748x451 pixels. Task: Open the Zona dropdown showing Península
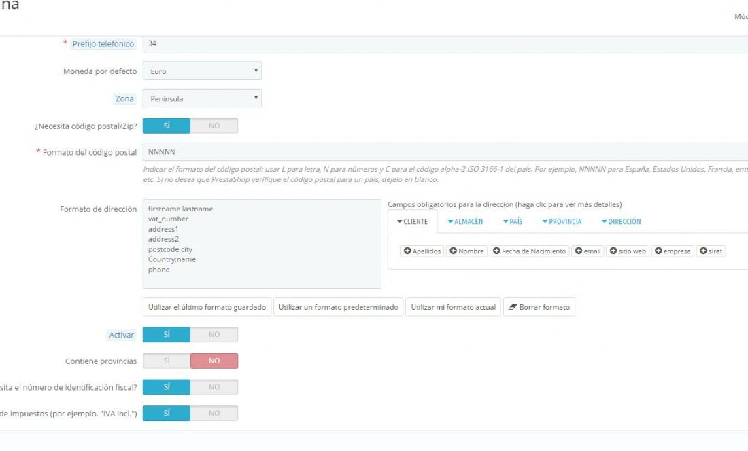(202, 98)
